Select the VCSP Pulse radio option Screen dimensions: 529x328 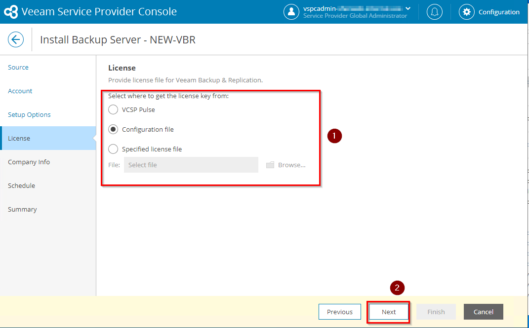coord(113,110)
